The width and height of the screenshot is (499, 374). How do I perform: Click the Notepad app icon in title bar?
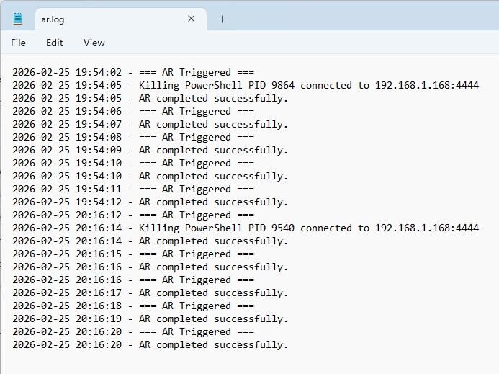tap(18, 19)
